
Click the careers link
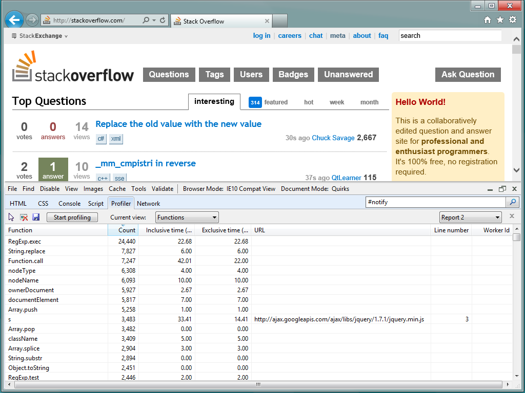[x=290, y=36]
